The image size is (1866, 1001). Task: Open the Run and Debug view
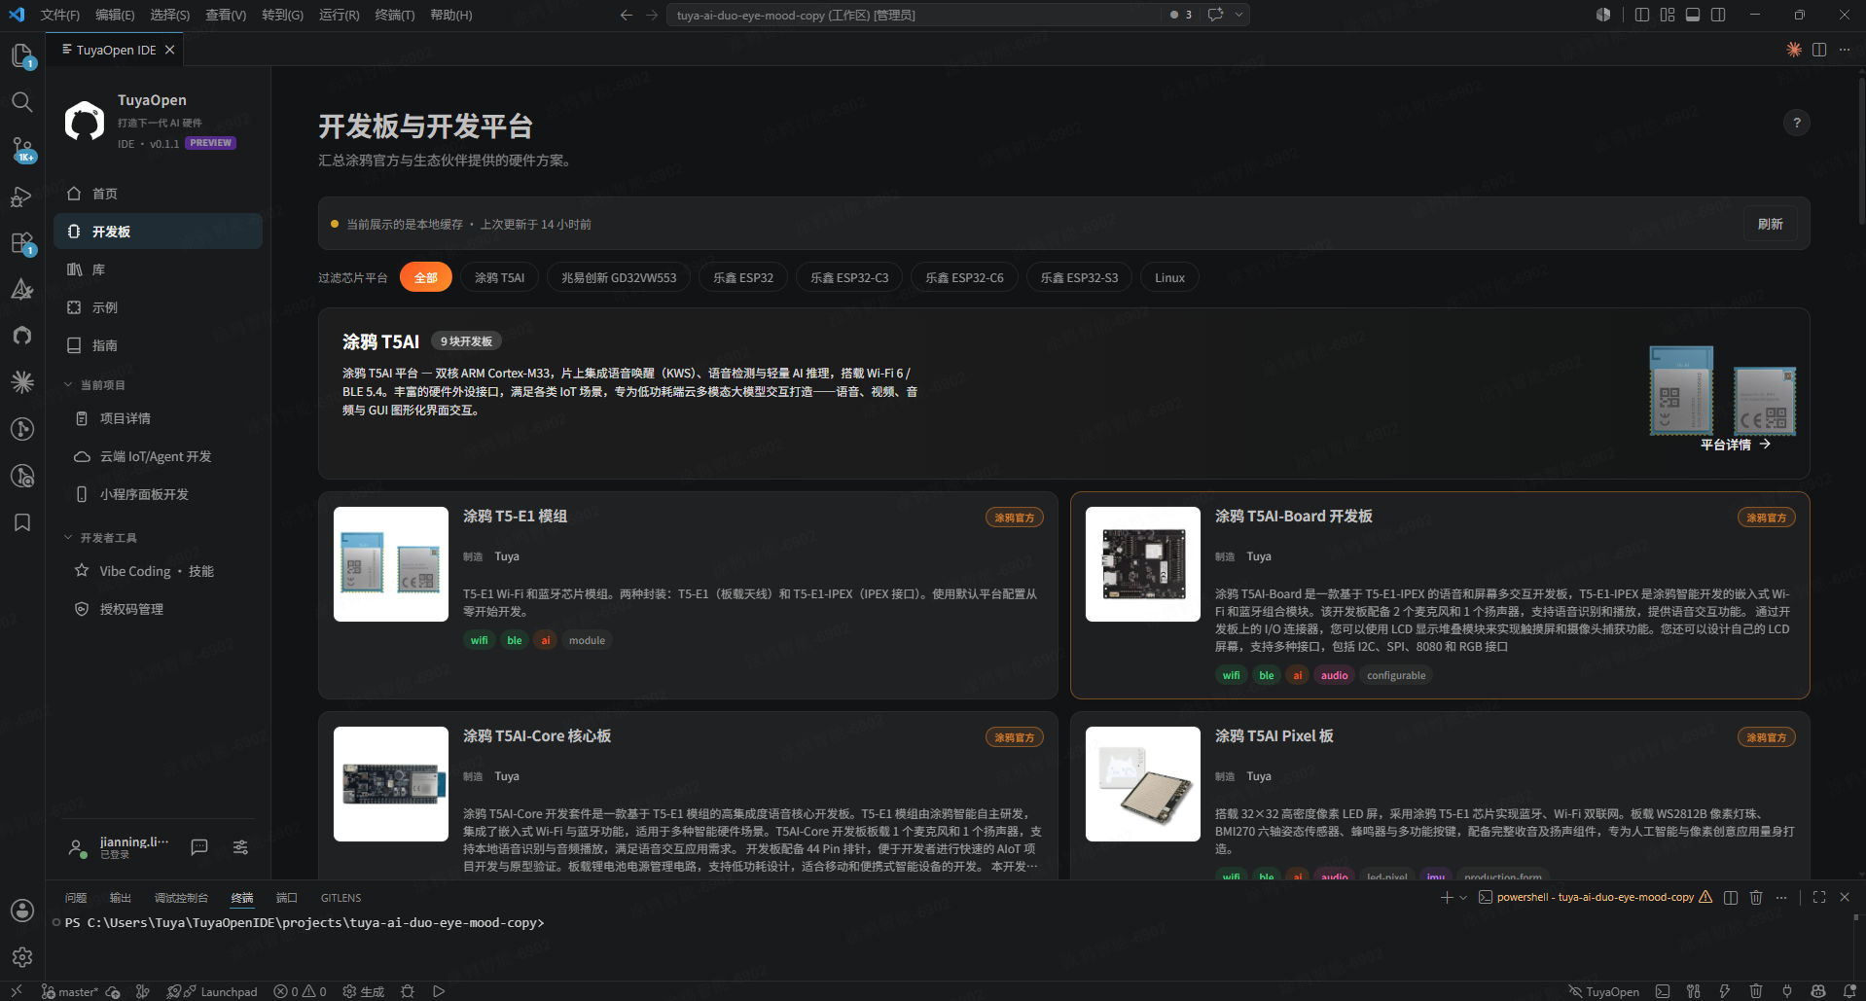pos(21,196)
